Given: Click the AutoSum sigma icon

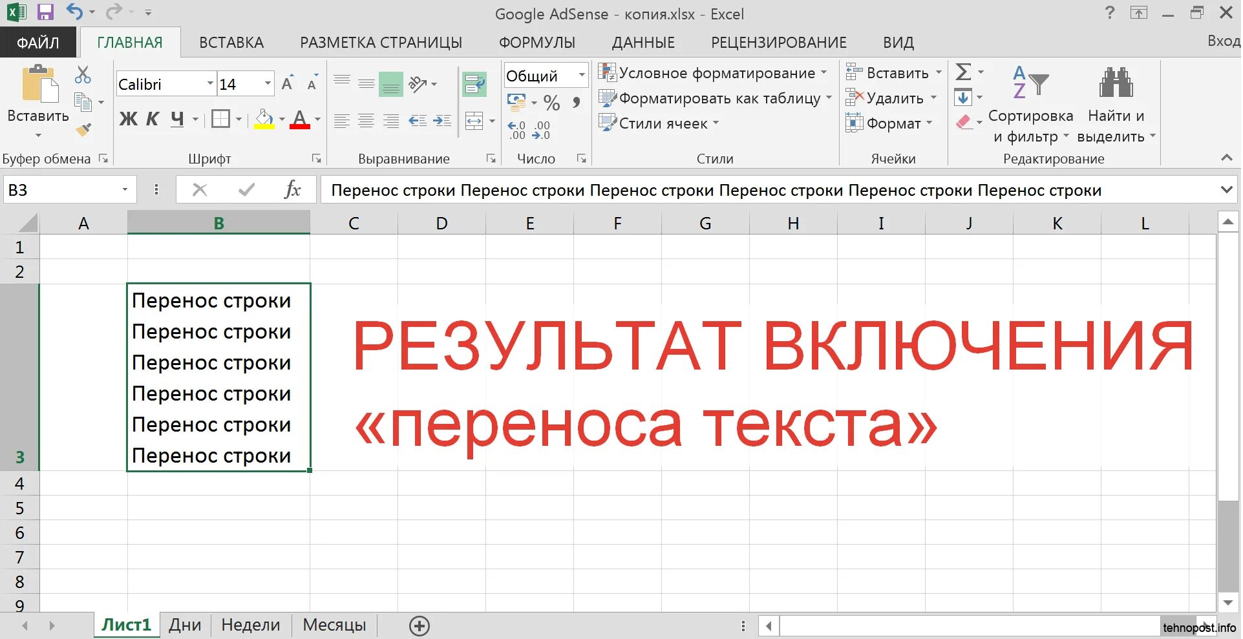Looking at the screenshot, I should pos(963,72).
